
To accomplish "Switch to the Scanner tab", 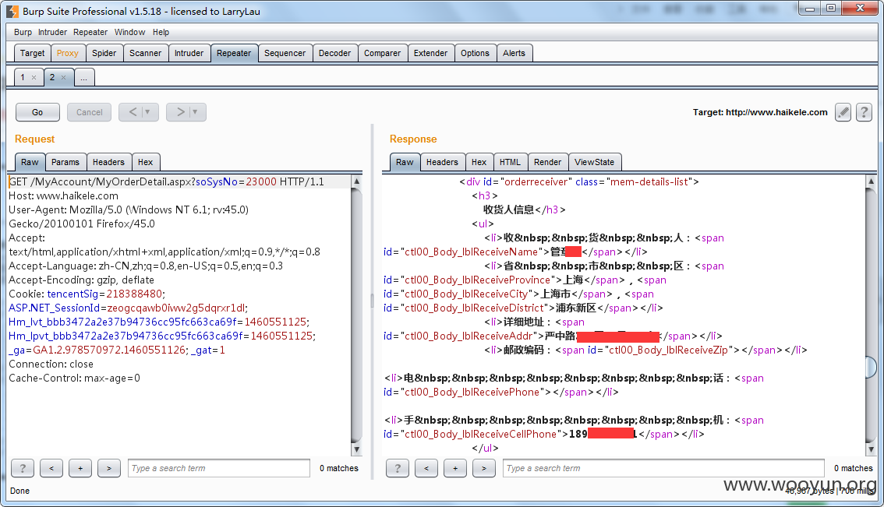I will pos(146,53).
